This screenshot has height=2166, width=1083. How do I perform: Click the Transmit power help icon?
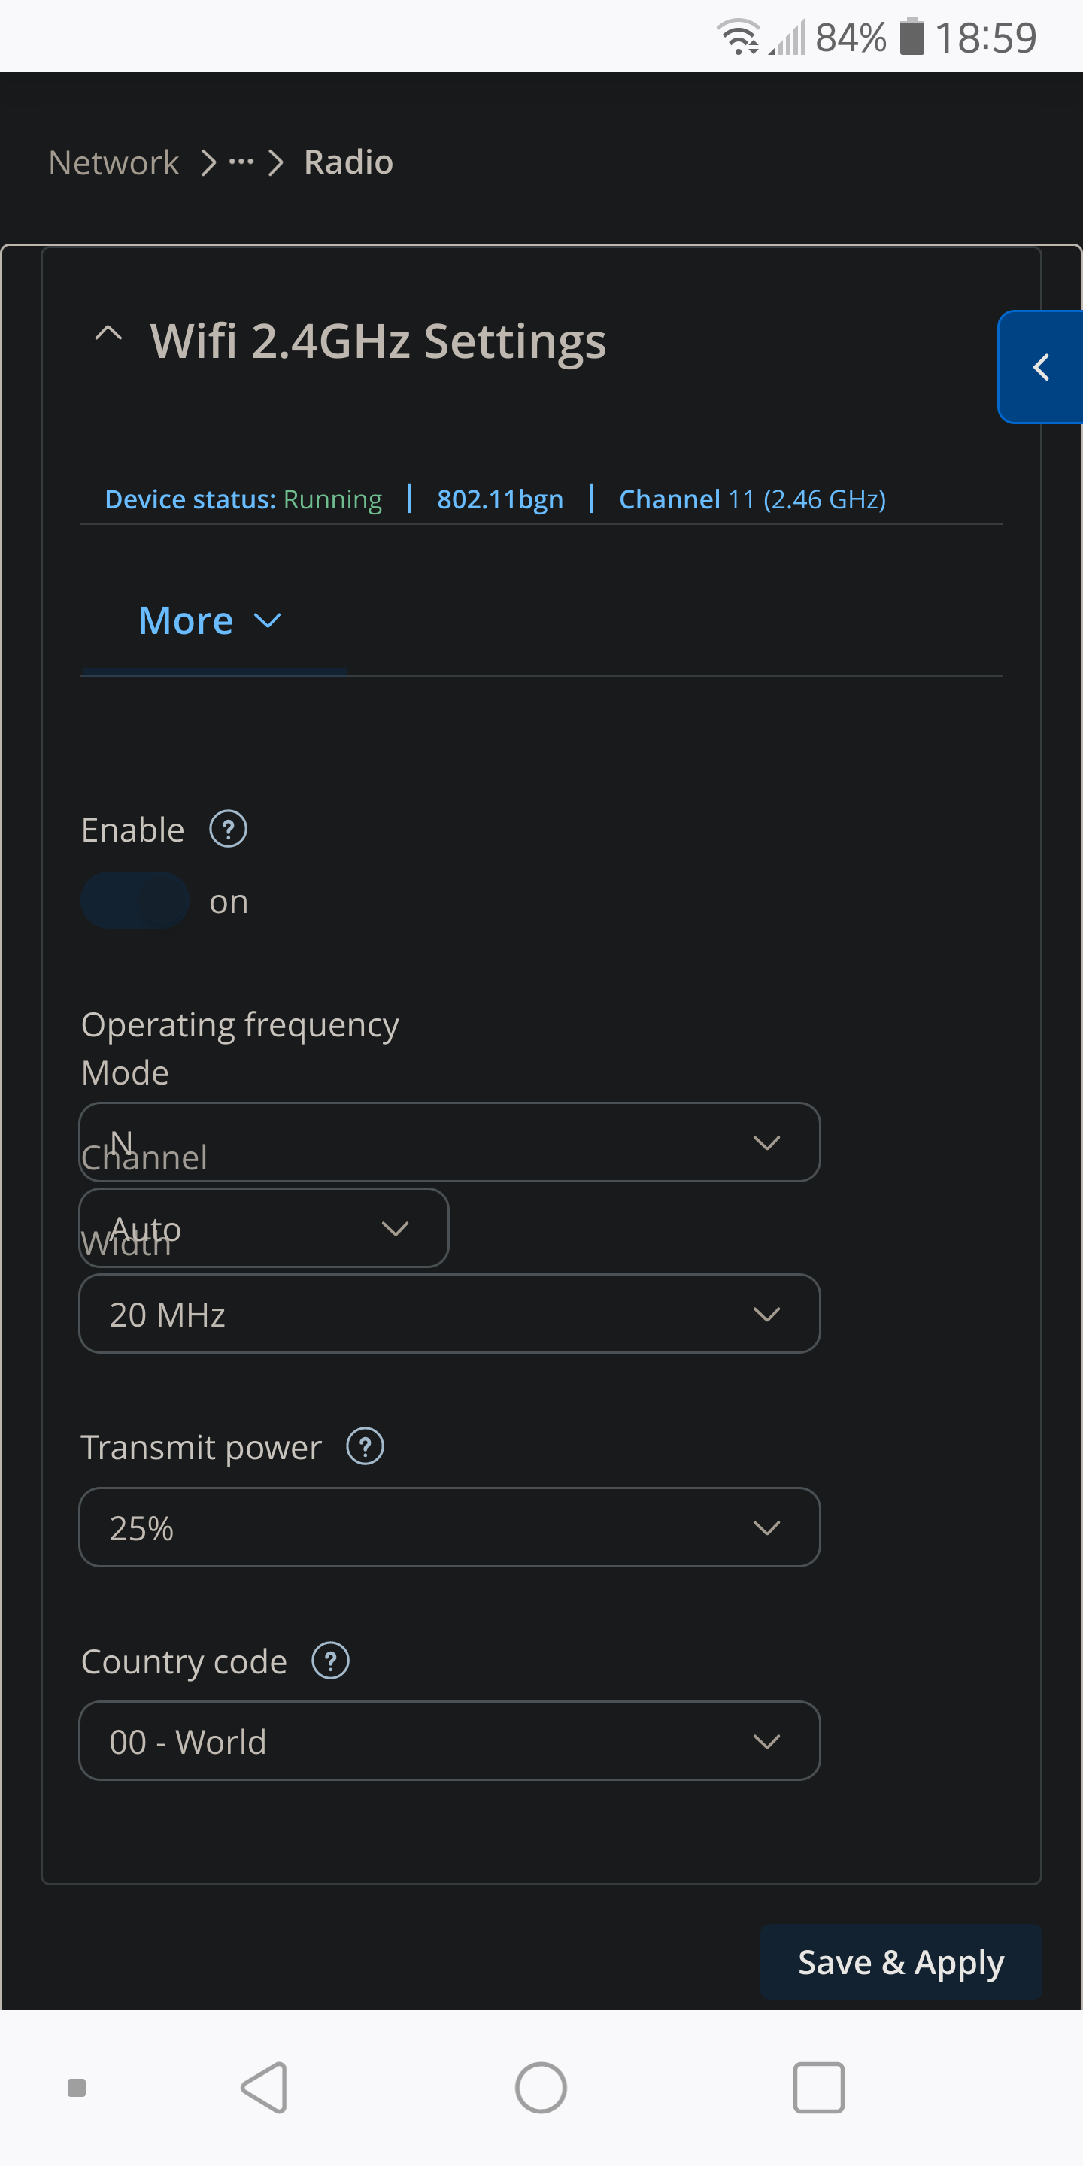tap(365, 1446)
